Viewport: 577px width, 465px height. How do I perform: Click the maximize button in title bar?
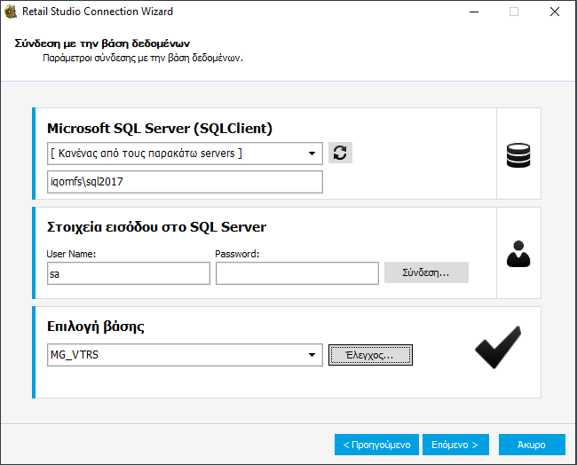coord(513,12)
